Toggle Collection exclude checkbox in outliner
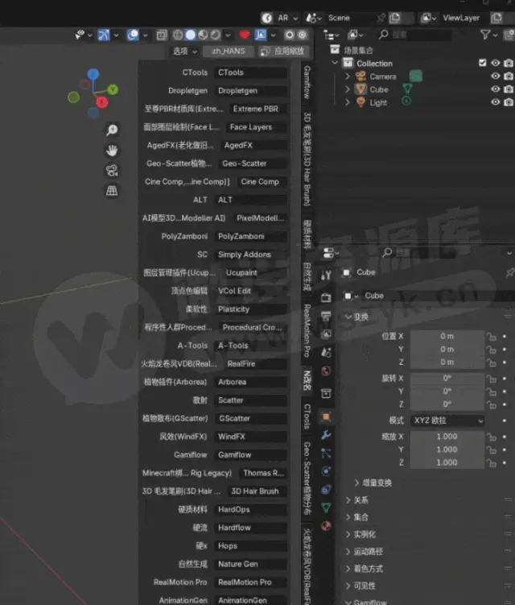515x605 pixels. [x=482, y=63]
